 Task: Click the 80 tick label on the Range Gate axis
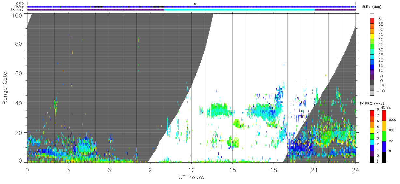click(19, 43)
